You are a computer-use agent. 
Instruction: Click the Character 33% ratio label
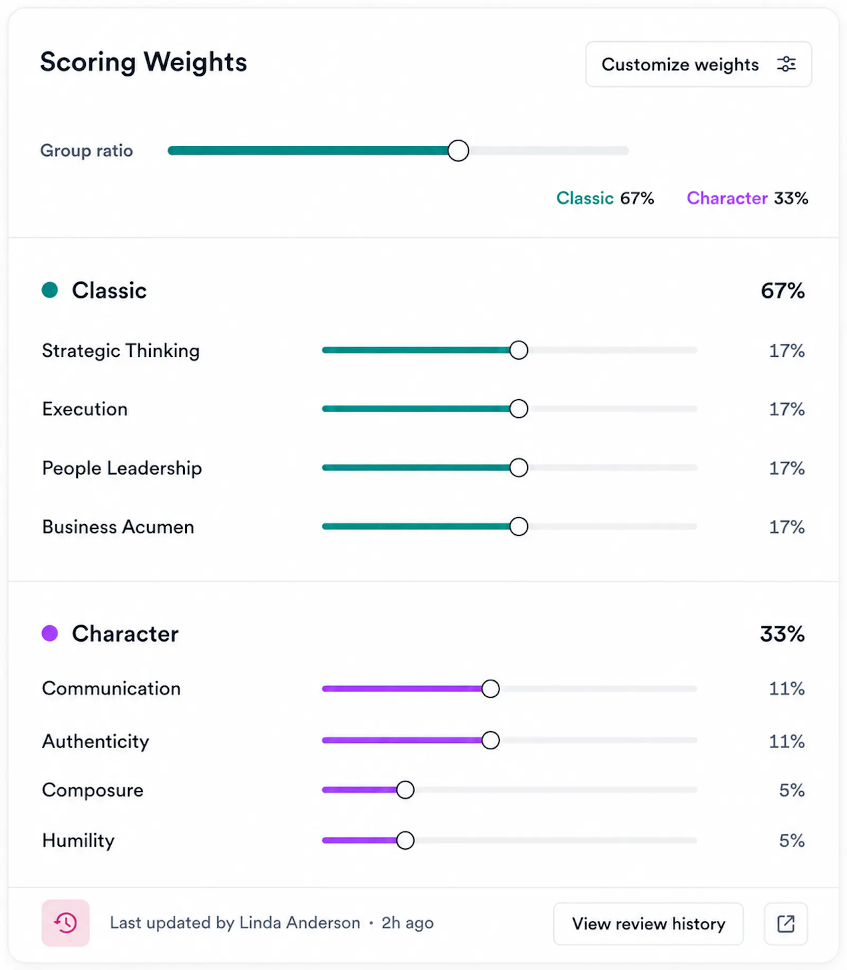pos(747,198)
